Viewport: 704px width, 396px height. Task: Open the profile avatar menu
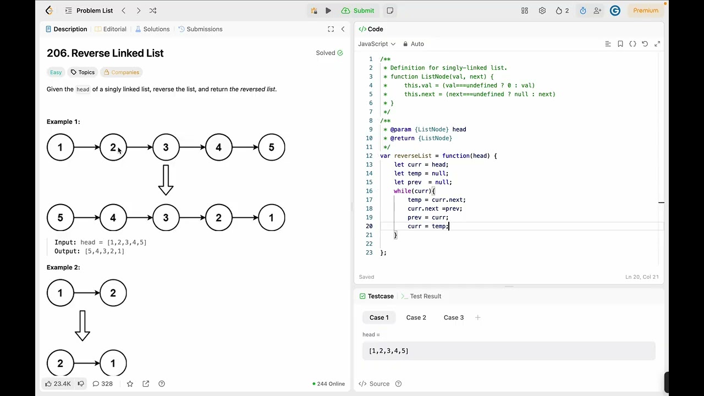(x=615, y=10)
